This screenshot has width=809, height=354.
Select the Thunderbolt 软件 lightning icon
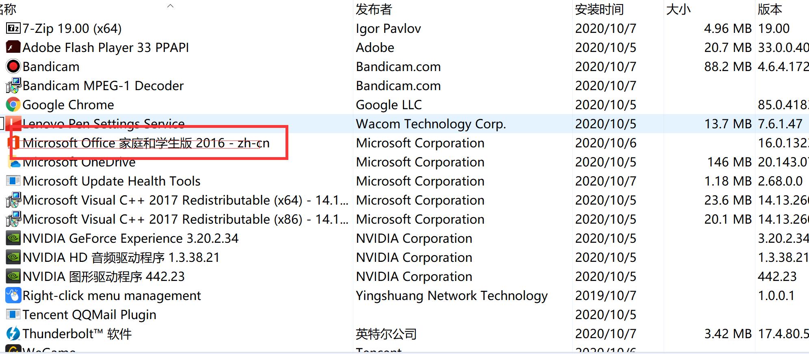pos(12,334)
